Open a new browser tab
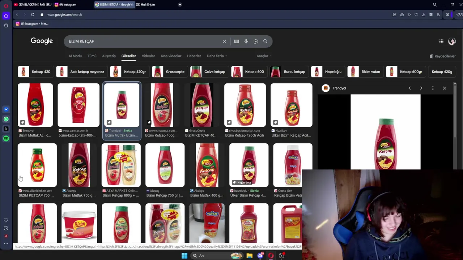 click(x=180, y=5)
